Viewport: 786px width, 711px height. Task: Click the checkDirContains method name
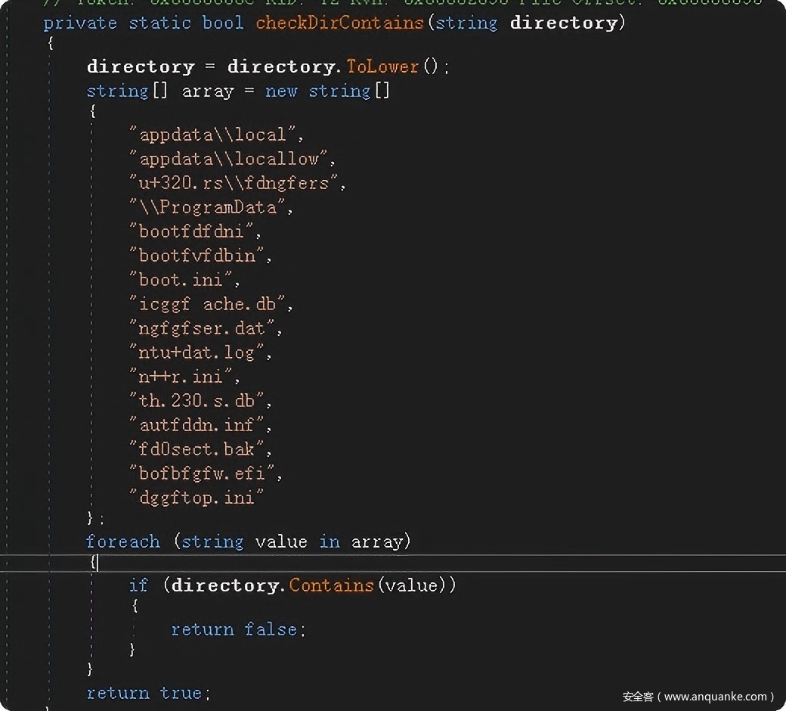(339, 23)
